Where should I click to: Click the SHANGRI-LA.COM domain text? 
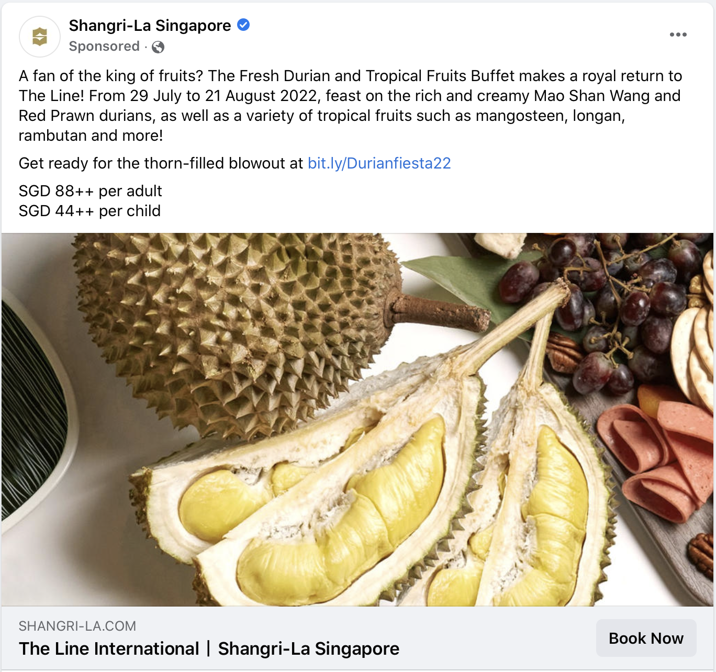[x=77, y=626]
